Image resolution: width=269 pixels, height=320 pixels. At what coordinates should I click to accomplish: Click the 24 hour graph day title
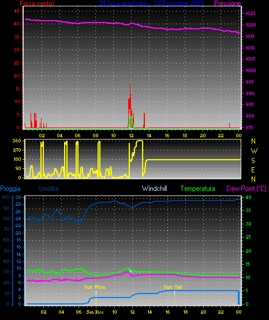click(x=152, y=3)
